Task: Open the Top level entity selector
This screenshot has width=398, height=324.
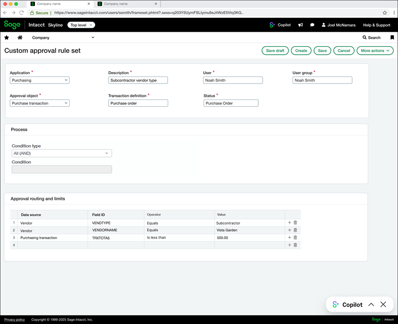Action: (x=81, y=25)
